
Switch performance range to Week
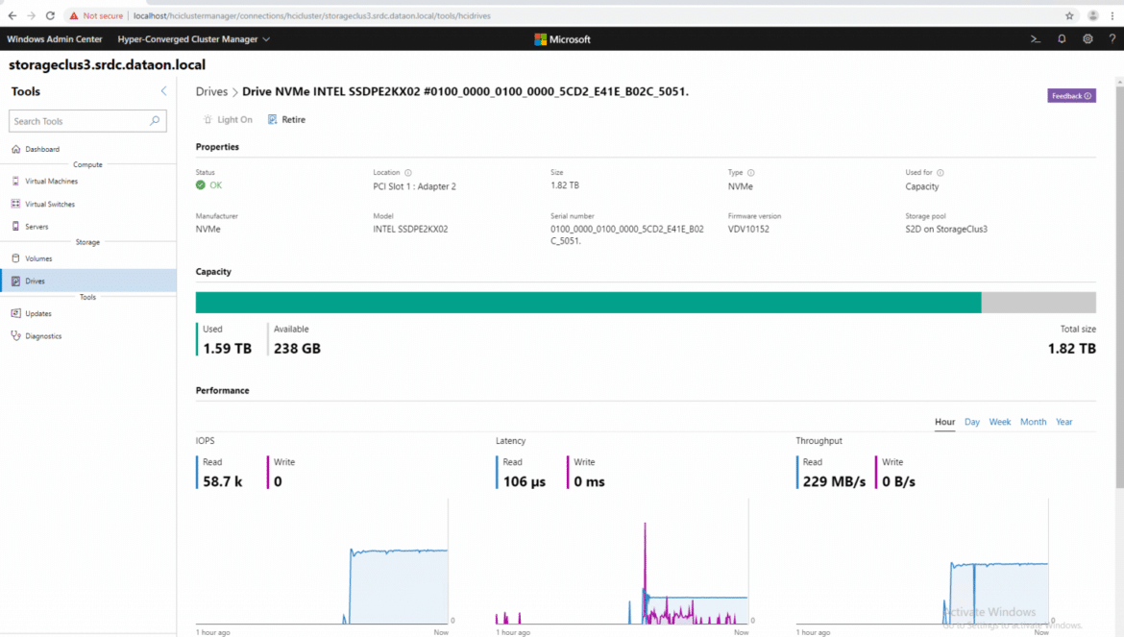(1000, 422)
